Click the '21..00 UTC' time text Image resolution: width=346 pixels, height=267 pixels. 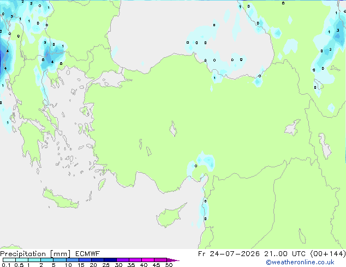point(285,254)
